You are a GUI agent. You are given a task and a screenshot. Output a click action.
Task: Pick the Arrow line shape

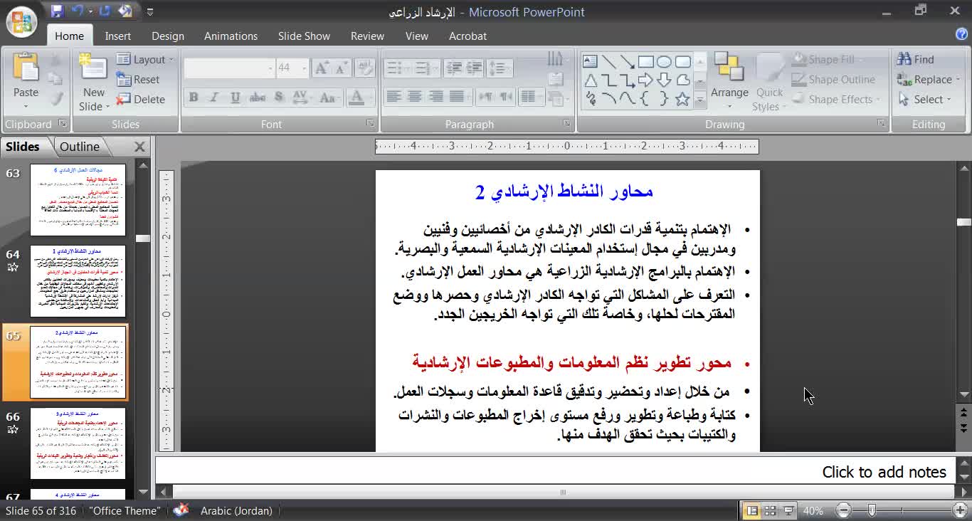point(627,61)
